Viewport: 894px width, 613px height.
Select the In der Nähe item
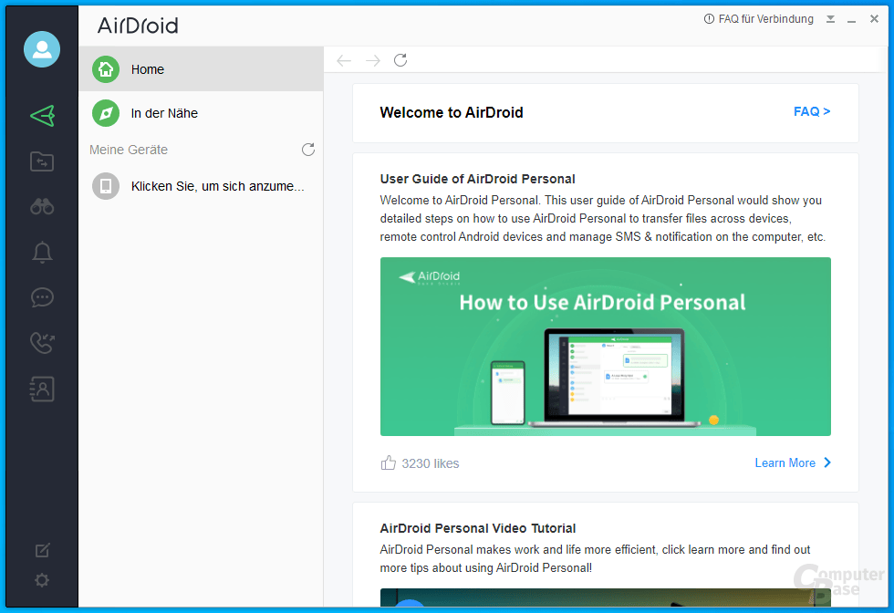[202, 113]
